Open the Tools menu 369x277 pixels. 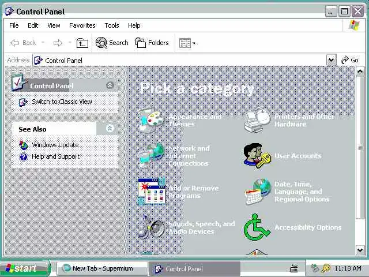coord(112,25)
